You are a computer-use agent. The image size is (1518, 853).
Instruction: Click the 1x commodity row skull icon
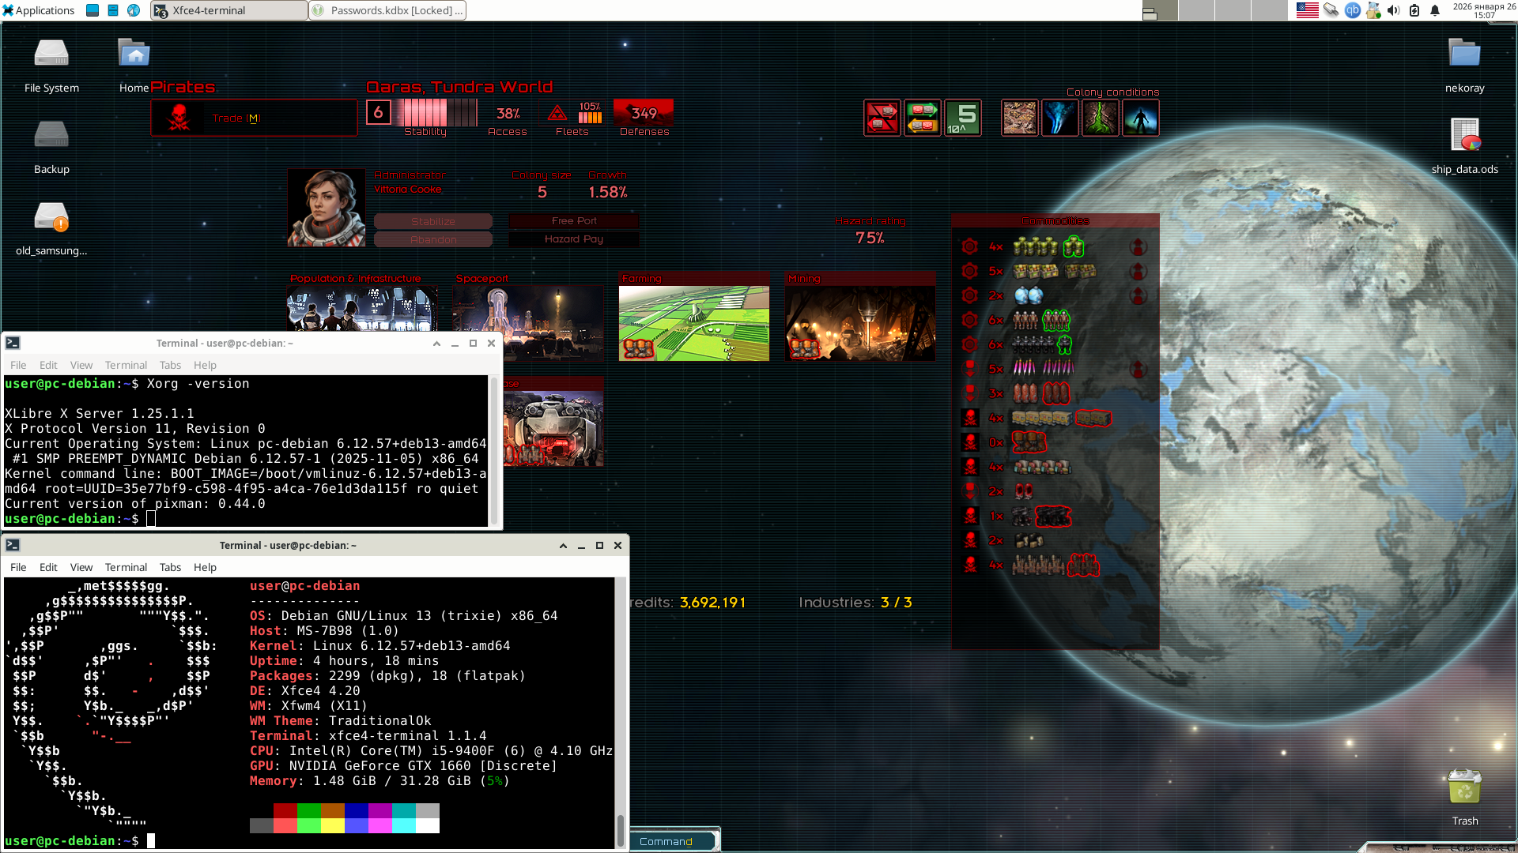tap(971, 516)
